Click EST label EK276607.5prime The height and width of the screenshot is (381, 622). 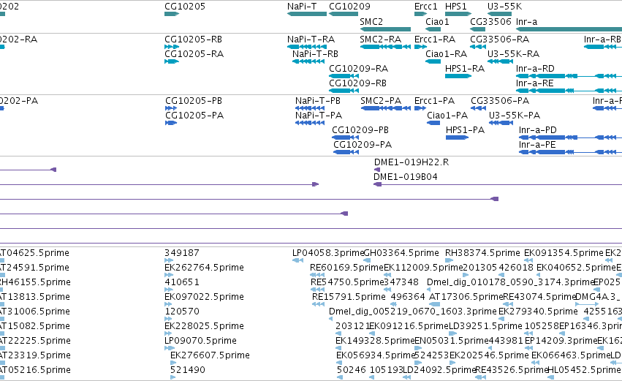pyautogui.click(x=210, y=355)
